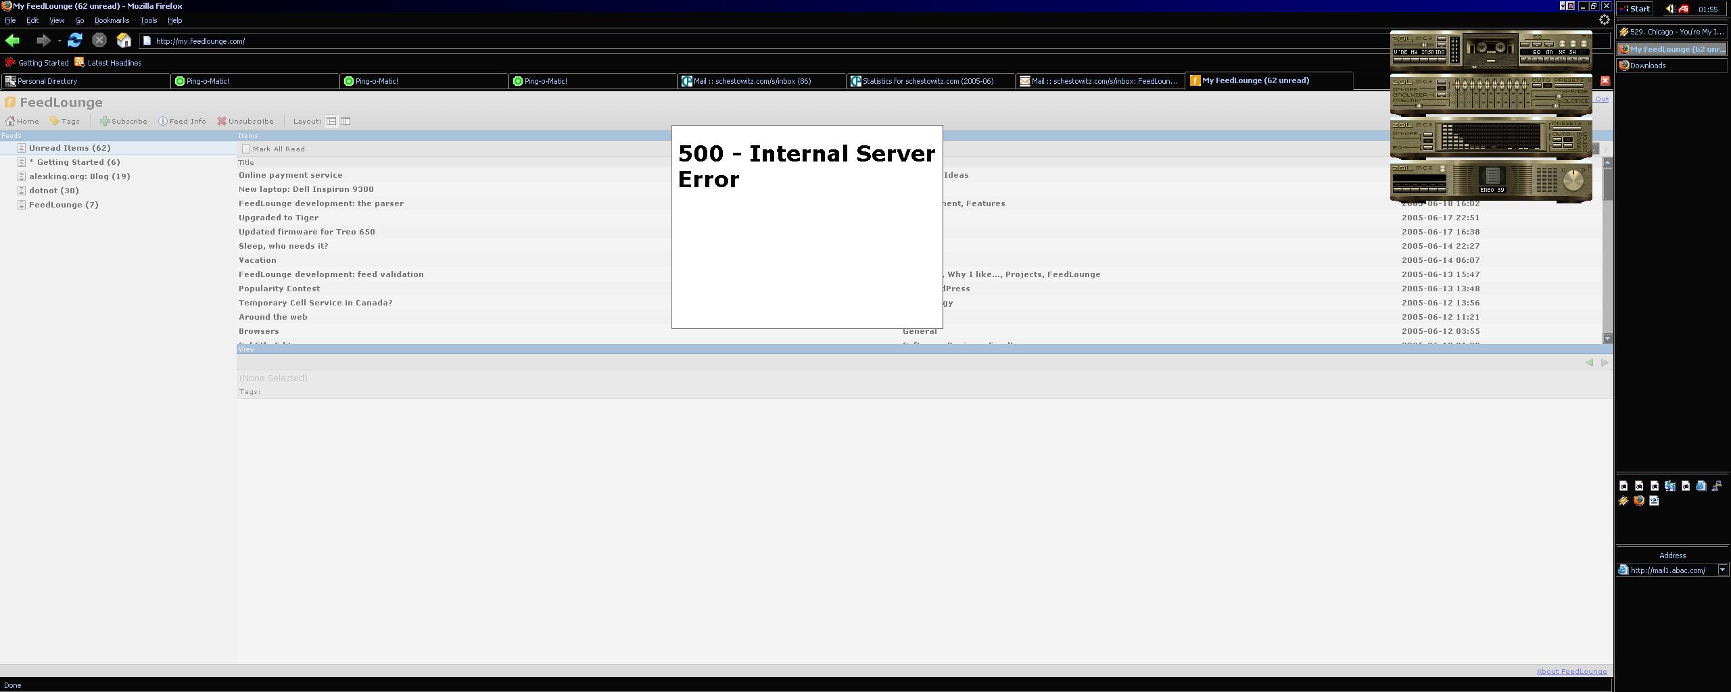Adjust the PREAMP slider in Winamp equalizer
The image size is (1731, 692).
(1419, 105)
